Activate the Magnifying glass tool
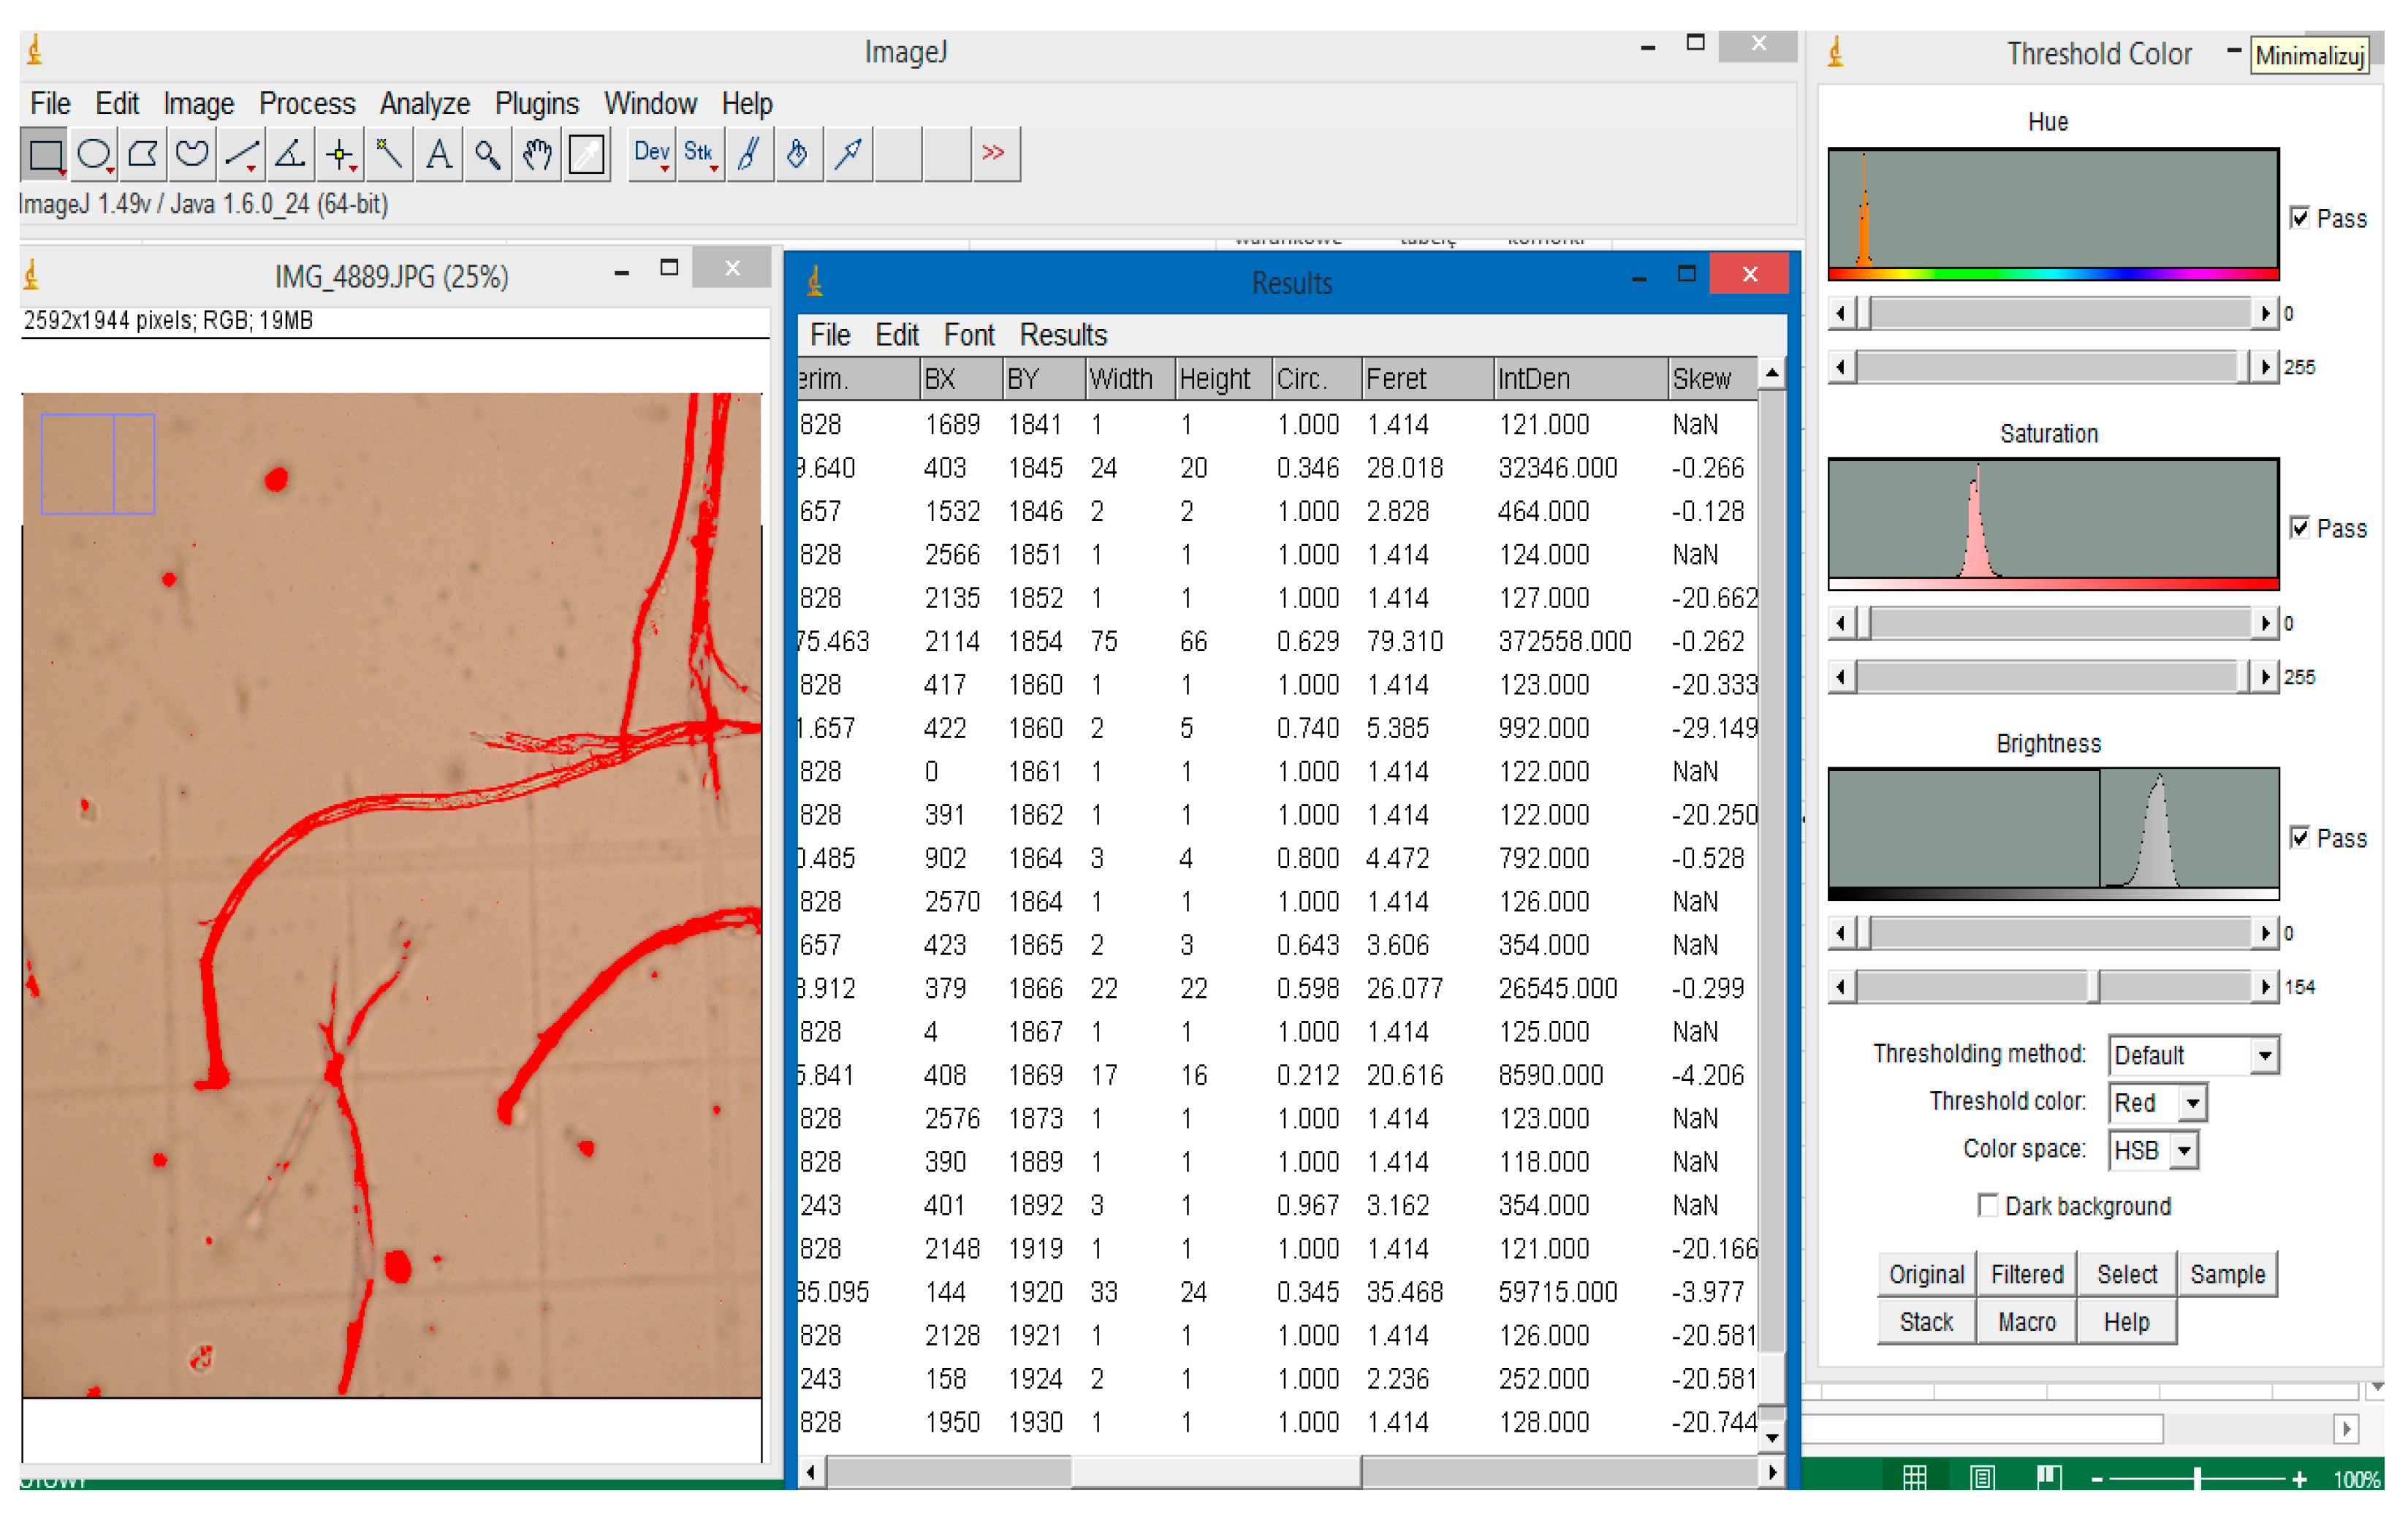Image resolution: width=2408 pixels, height=1515 pixels. click(487, 155)
